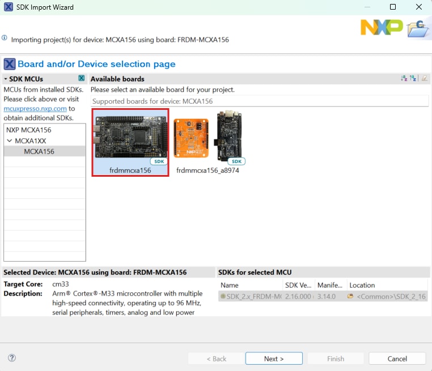Collapse the SDK MCUs section triangle

tap(6, 79)
